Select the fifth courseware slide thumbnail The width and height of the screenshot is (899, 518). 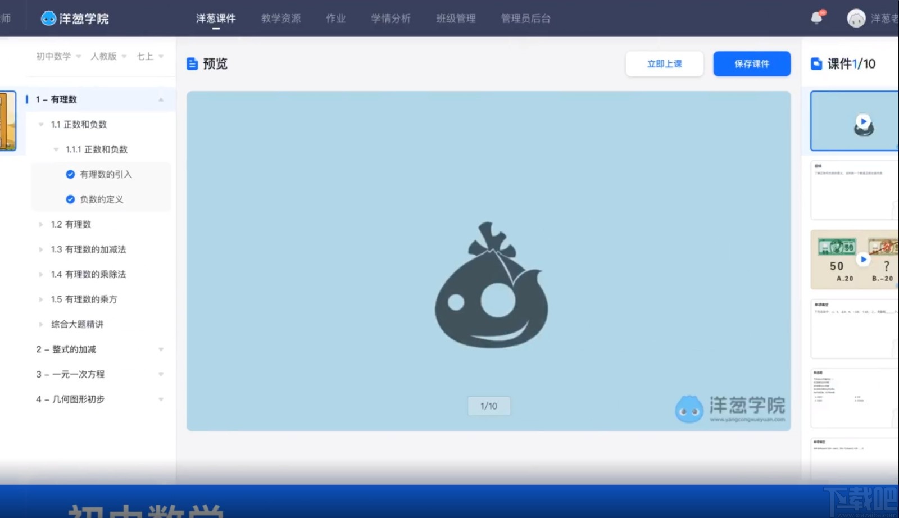(x=855, y=398)
